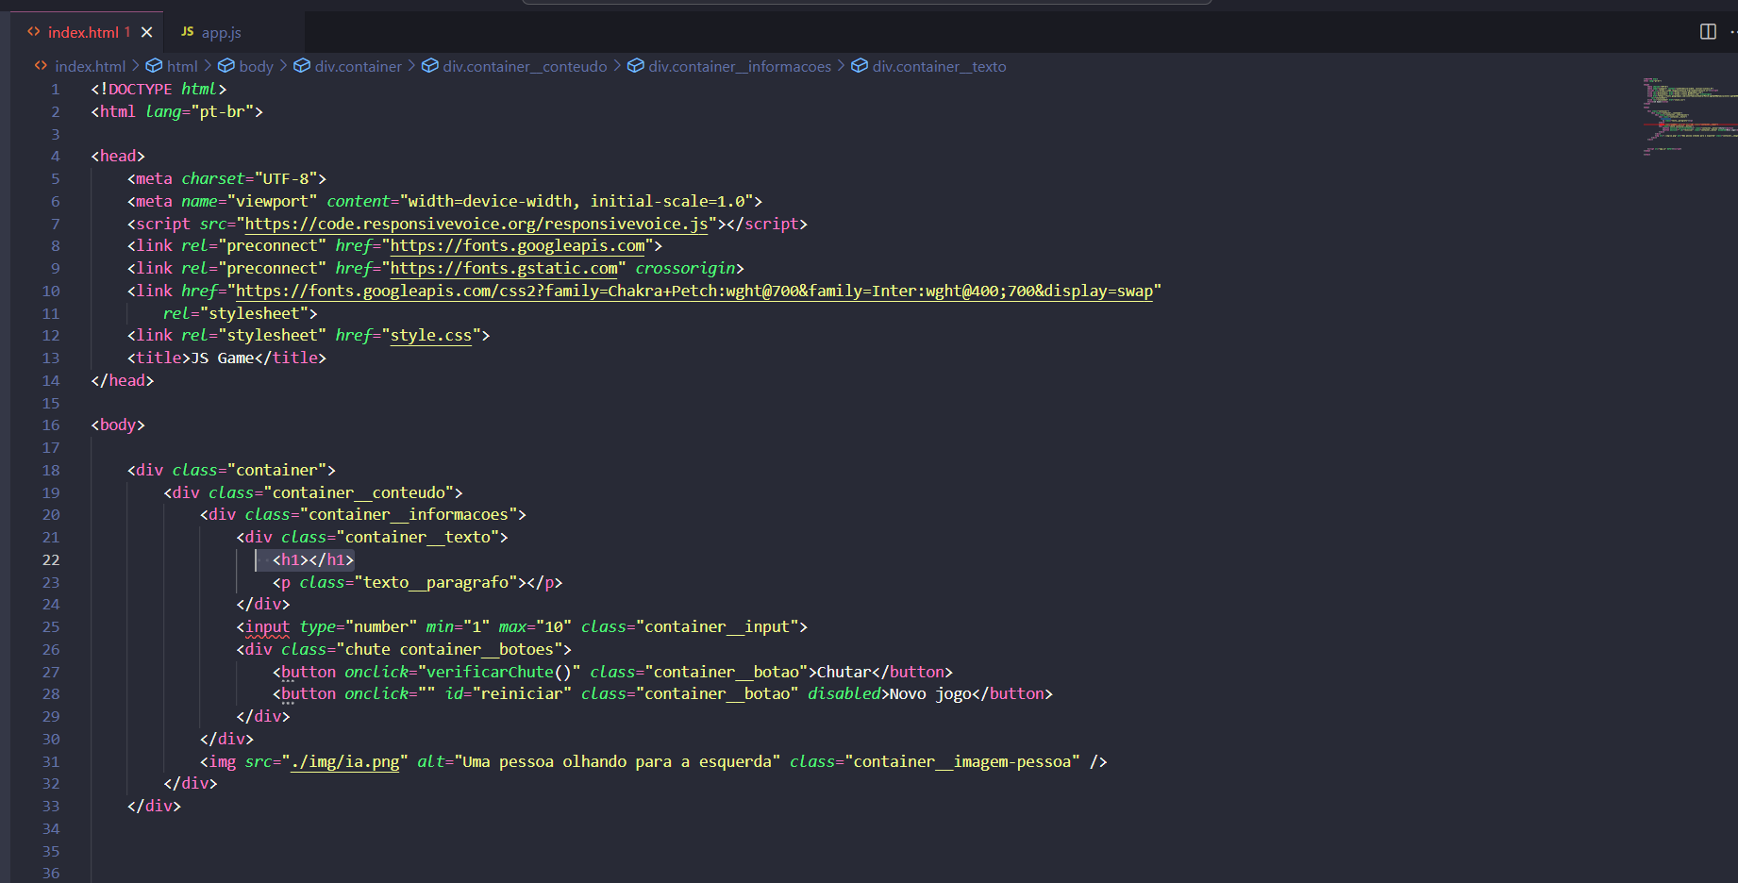Screen dimensions: 1738x883
Task: Select html element in the breadcrumb
Action: coord(182,66)
